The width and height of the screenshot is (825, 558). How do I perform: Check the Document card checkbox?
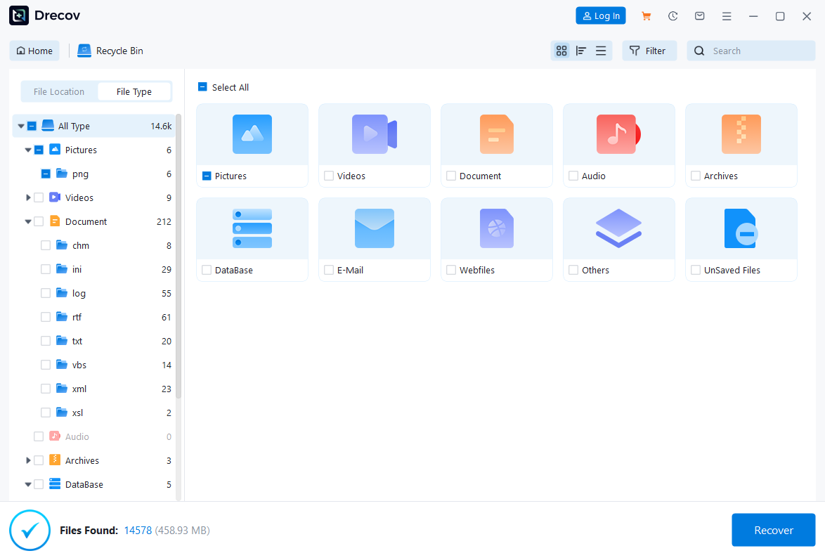[x=450, y=176]
